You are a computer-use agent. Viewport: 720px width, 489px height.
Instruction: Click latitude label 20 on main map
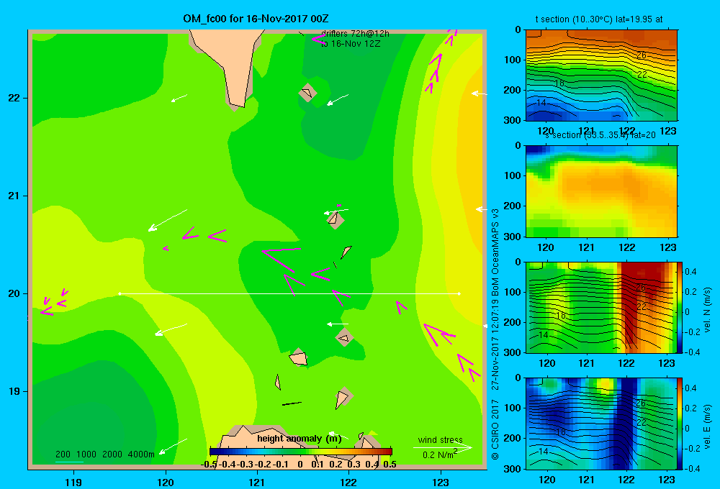point(14,293)
